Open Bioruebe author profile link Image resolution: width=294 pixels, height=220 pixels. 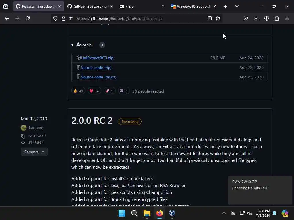tap(35, 127)
